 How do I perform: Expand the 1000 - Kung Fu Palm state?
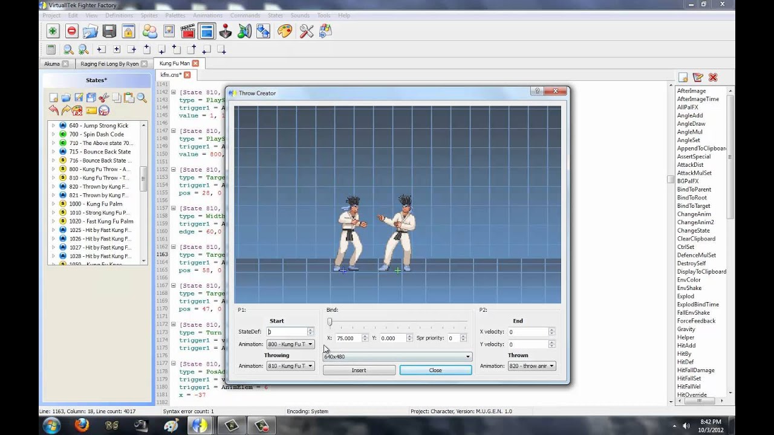(53, 204)
